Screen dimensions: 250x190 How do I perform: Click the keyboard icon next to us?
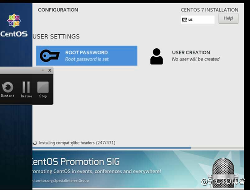pos(185,19)
